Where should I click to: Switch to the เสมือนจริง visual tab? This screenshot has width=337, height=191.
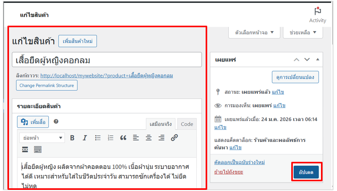[160, 124]
